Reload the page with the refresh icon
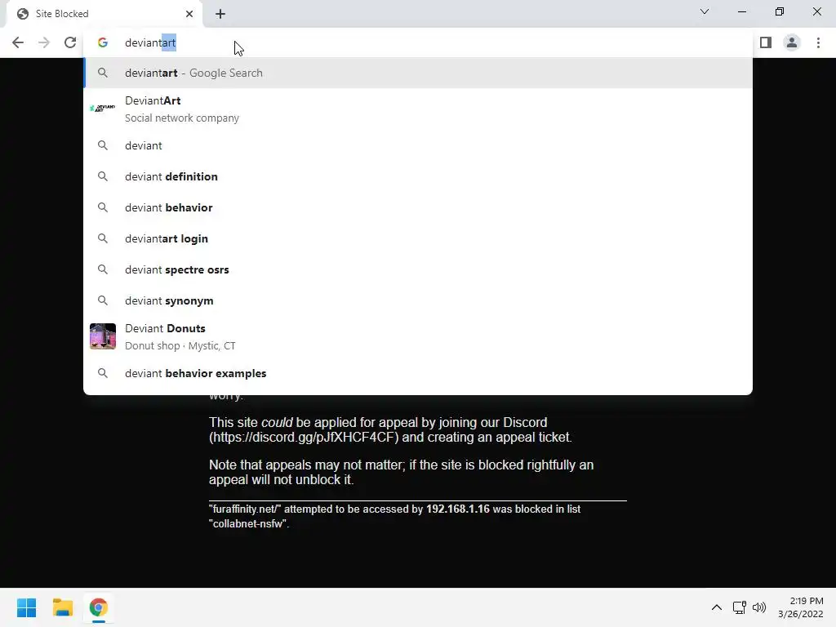 70,42
